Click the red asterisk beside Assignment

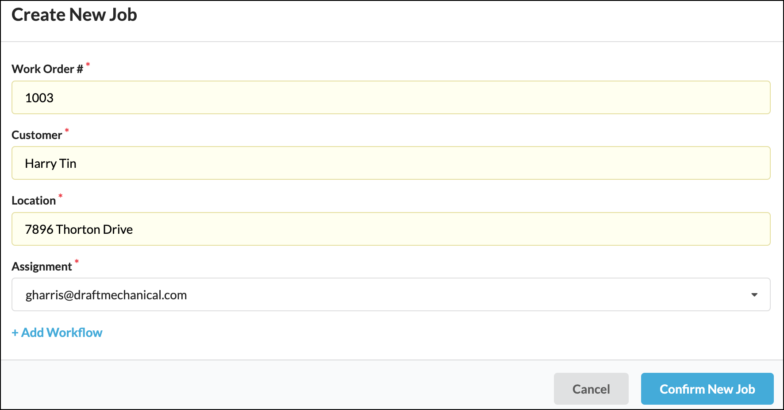coord(77,262)
